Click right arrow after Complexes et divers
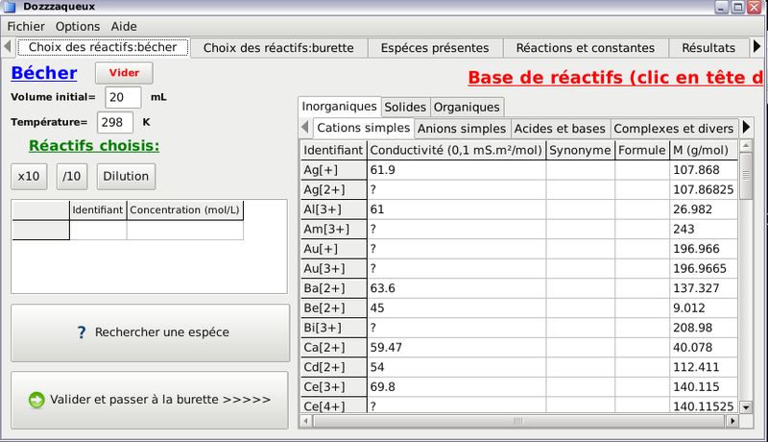 pos(746,128)
